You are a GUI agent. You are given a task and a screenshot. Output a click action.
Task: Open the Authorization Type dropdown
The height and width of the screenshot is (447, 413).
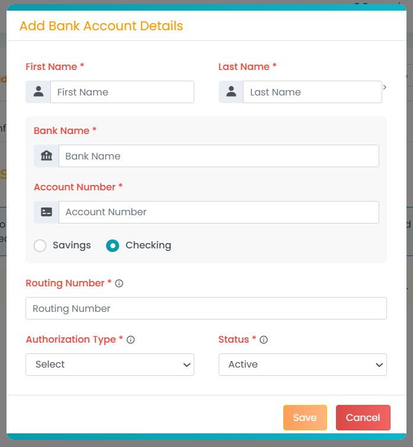click(x=110, y=365)
